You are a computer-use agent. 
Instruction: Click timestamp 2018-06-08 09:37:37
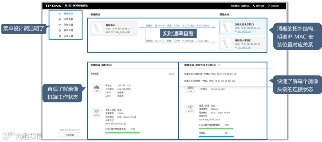pyautogui.click(x=69, y=130)
